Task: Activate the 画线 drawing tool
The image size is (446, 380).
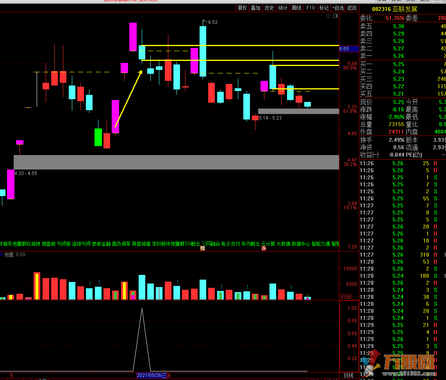Action: click(297, 8)
